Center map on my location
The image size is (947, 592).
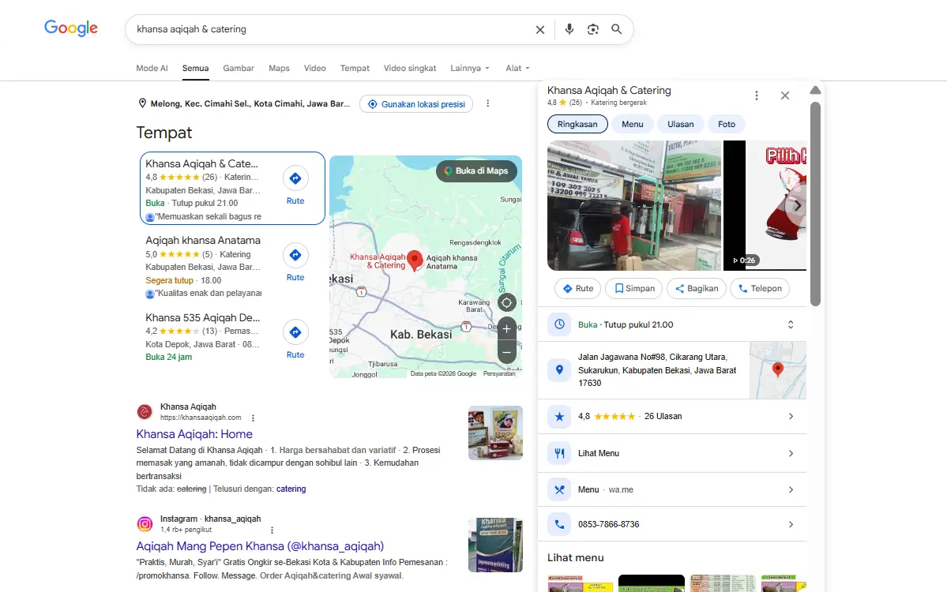click(x=507, y=303)
